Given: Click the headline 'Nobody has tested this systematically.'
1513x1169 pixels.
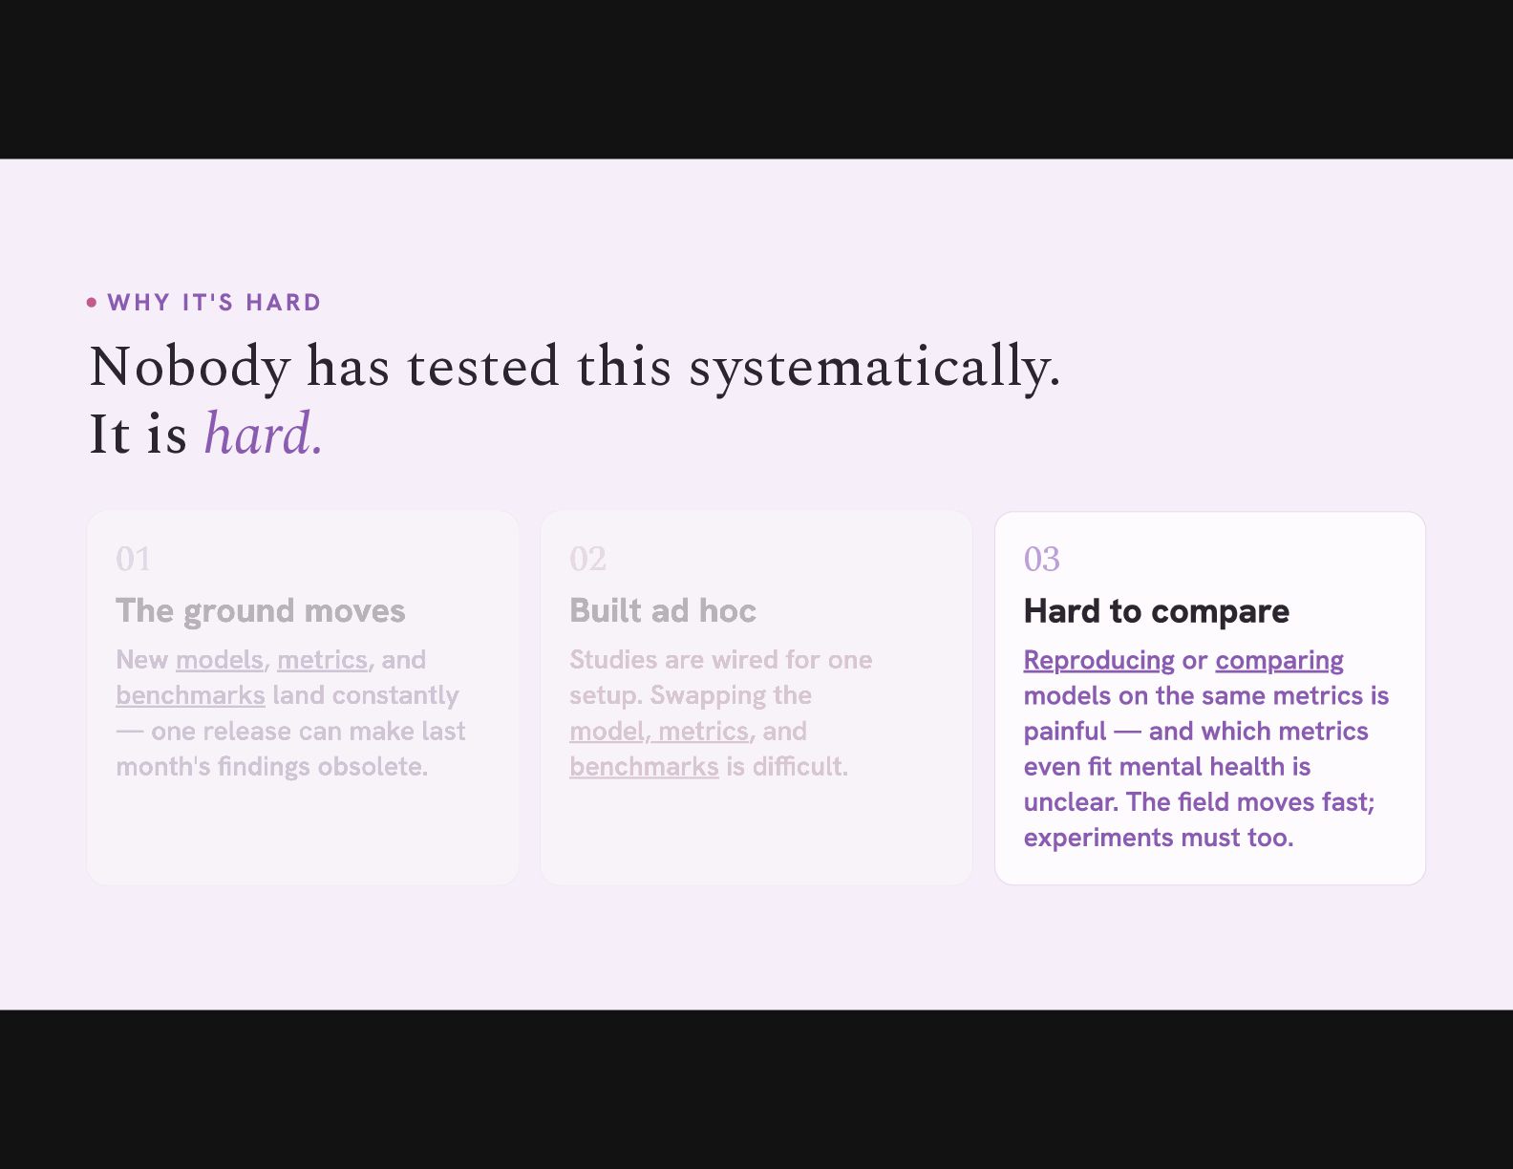Looking at the screenshot, I should (x=575, y=367).
